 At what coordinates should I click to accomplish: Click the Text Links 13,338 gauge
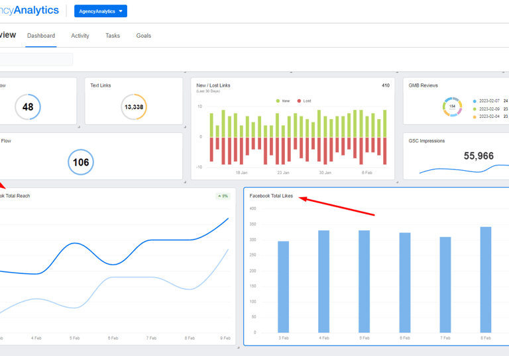[x=134, y=107]
